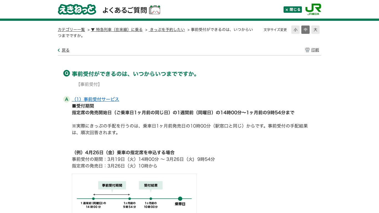Click the line starting 事前受付の期間：3月19日
Viewport: 379px width, 213px height.
pos(143,159)
